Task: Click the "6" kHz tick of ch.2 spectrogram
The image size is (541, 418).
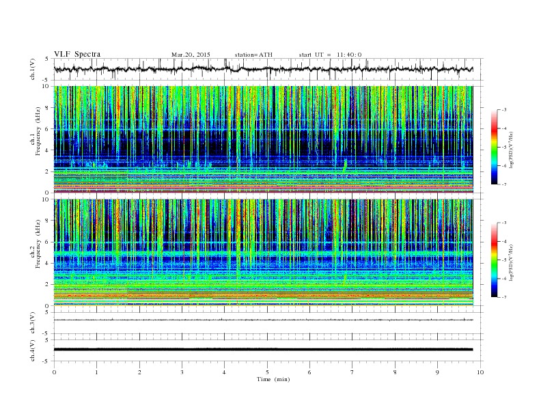Action: tap(48, 242)
